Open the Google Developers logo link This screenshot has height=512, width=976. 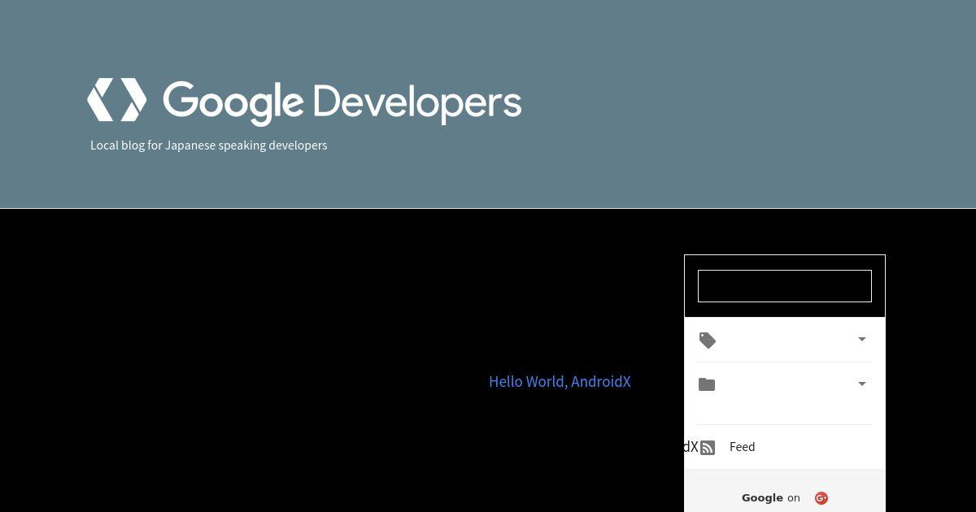pos(304,102)
